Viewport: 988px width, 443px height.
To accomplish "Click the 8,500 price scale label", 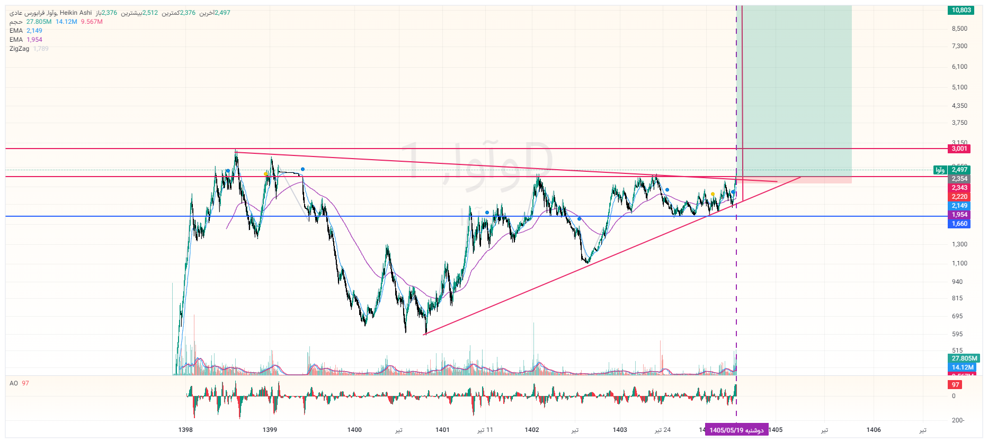I will click(x=959, y=29).
